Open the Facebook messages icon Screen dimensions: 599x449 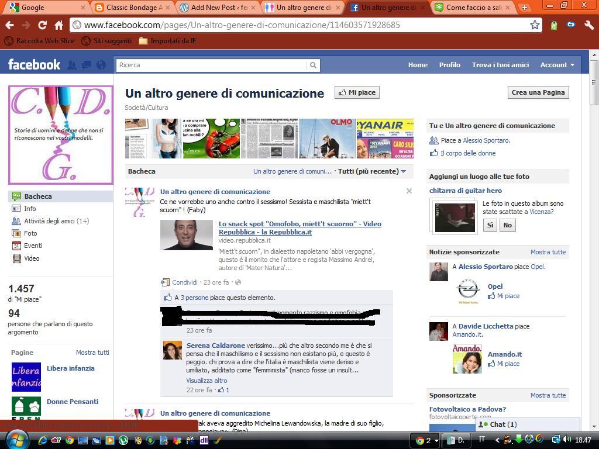pos(87,65)
